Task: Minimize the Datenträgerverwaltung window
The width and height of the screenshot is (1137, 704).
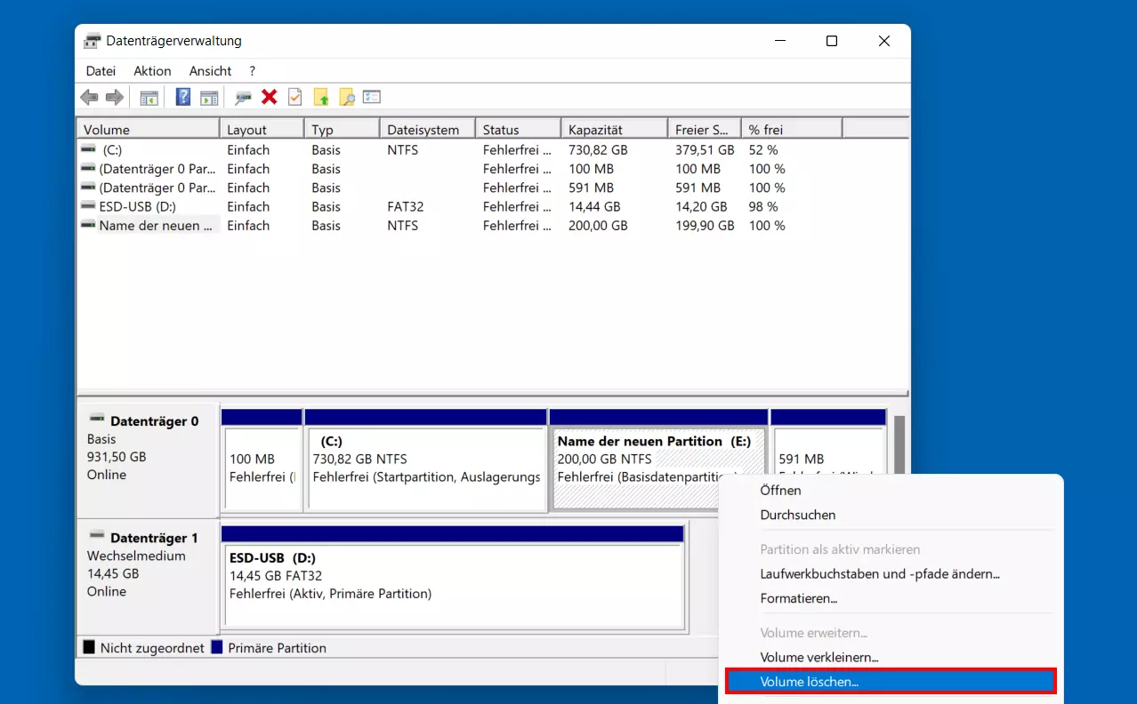Action: click(x=779, y=41)
